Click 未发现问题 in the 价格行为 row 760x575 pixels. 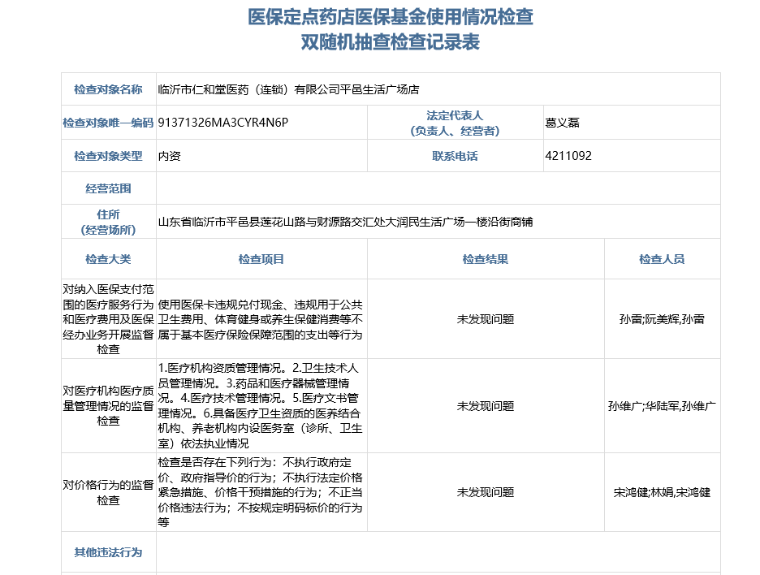click(486, 492)
